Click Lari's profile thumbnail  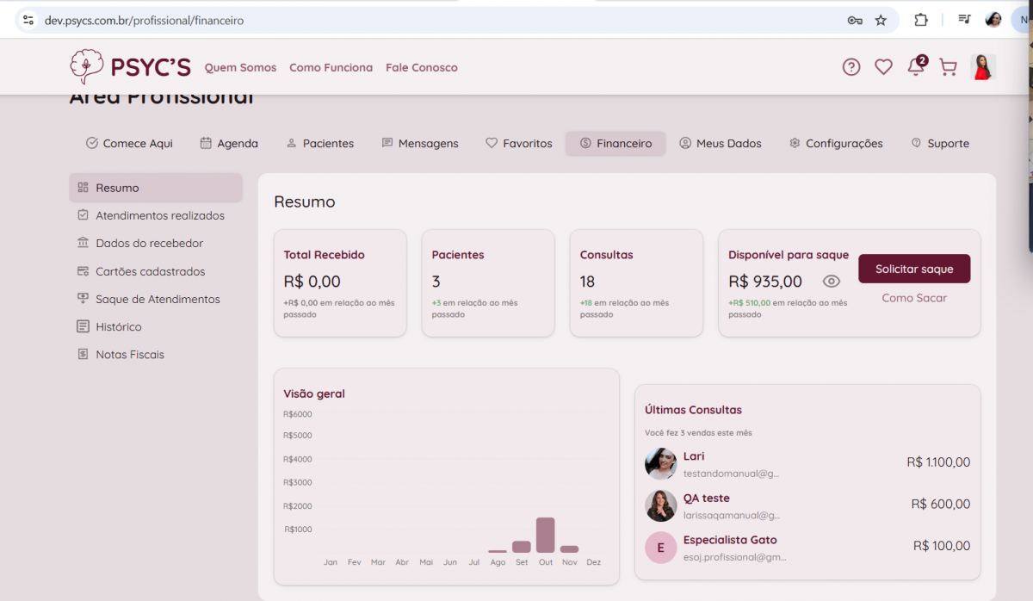660,463
